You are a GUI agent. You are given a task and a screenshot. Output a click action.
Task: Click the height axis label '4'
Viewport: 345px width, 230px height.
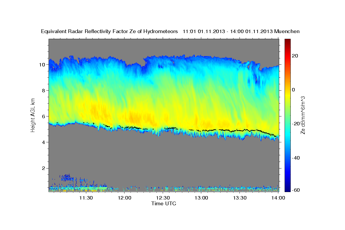coord(44,142)
